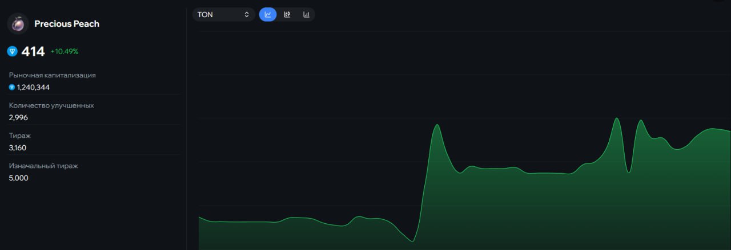Click the green +10.49% change indicator

pyautogui.click(x=65, y=51)
